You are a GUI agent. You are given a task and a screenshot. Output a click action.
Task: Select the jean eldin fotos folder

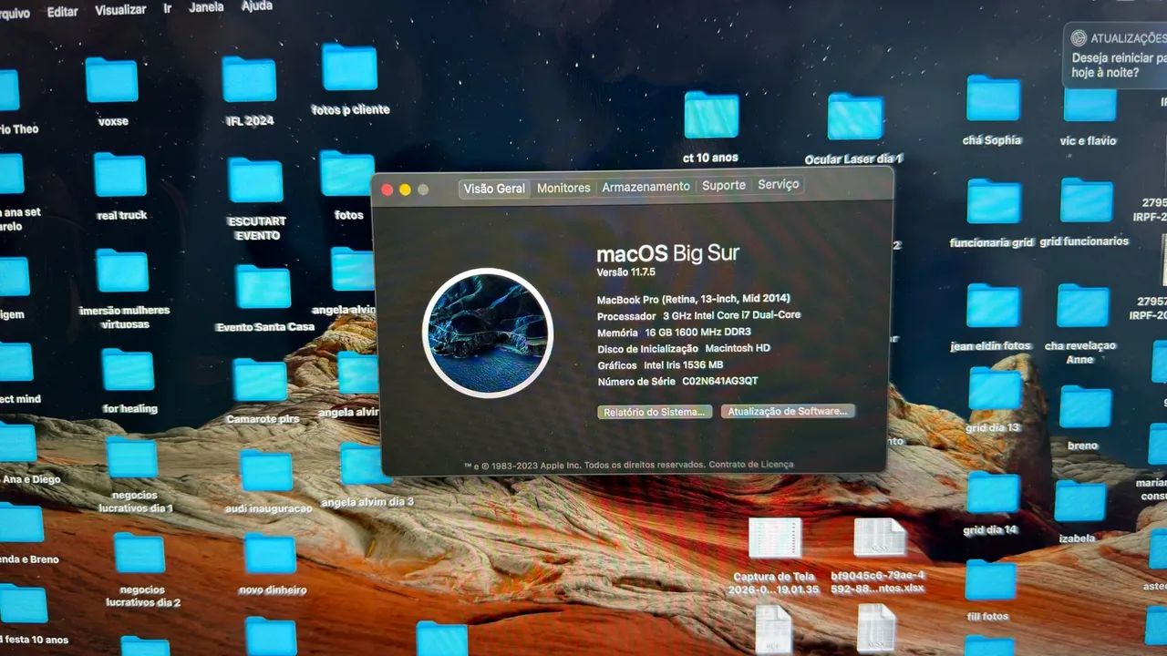coord(994,306)
